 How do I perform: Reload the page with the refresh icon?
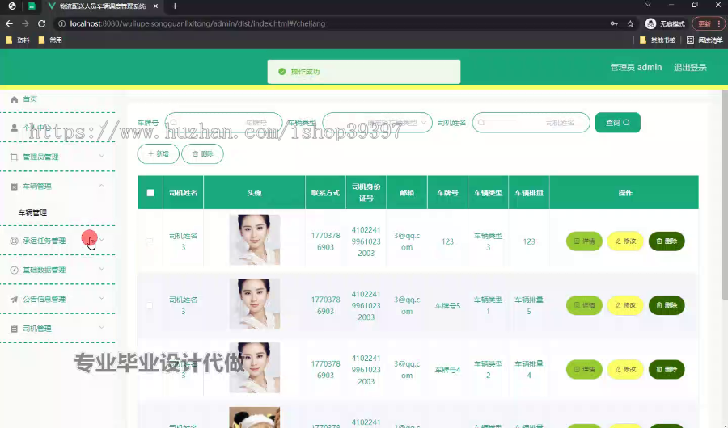click(x=42, y=23)
